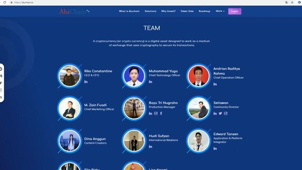Click the name Riko Constantine
302x170 pixels.
pos(98,71)
